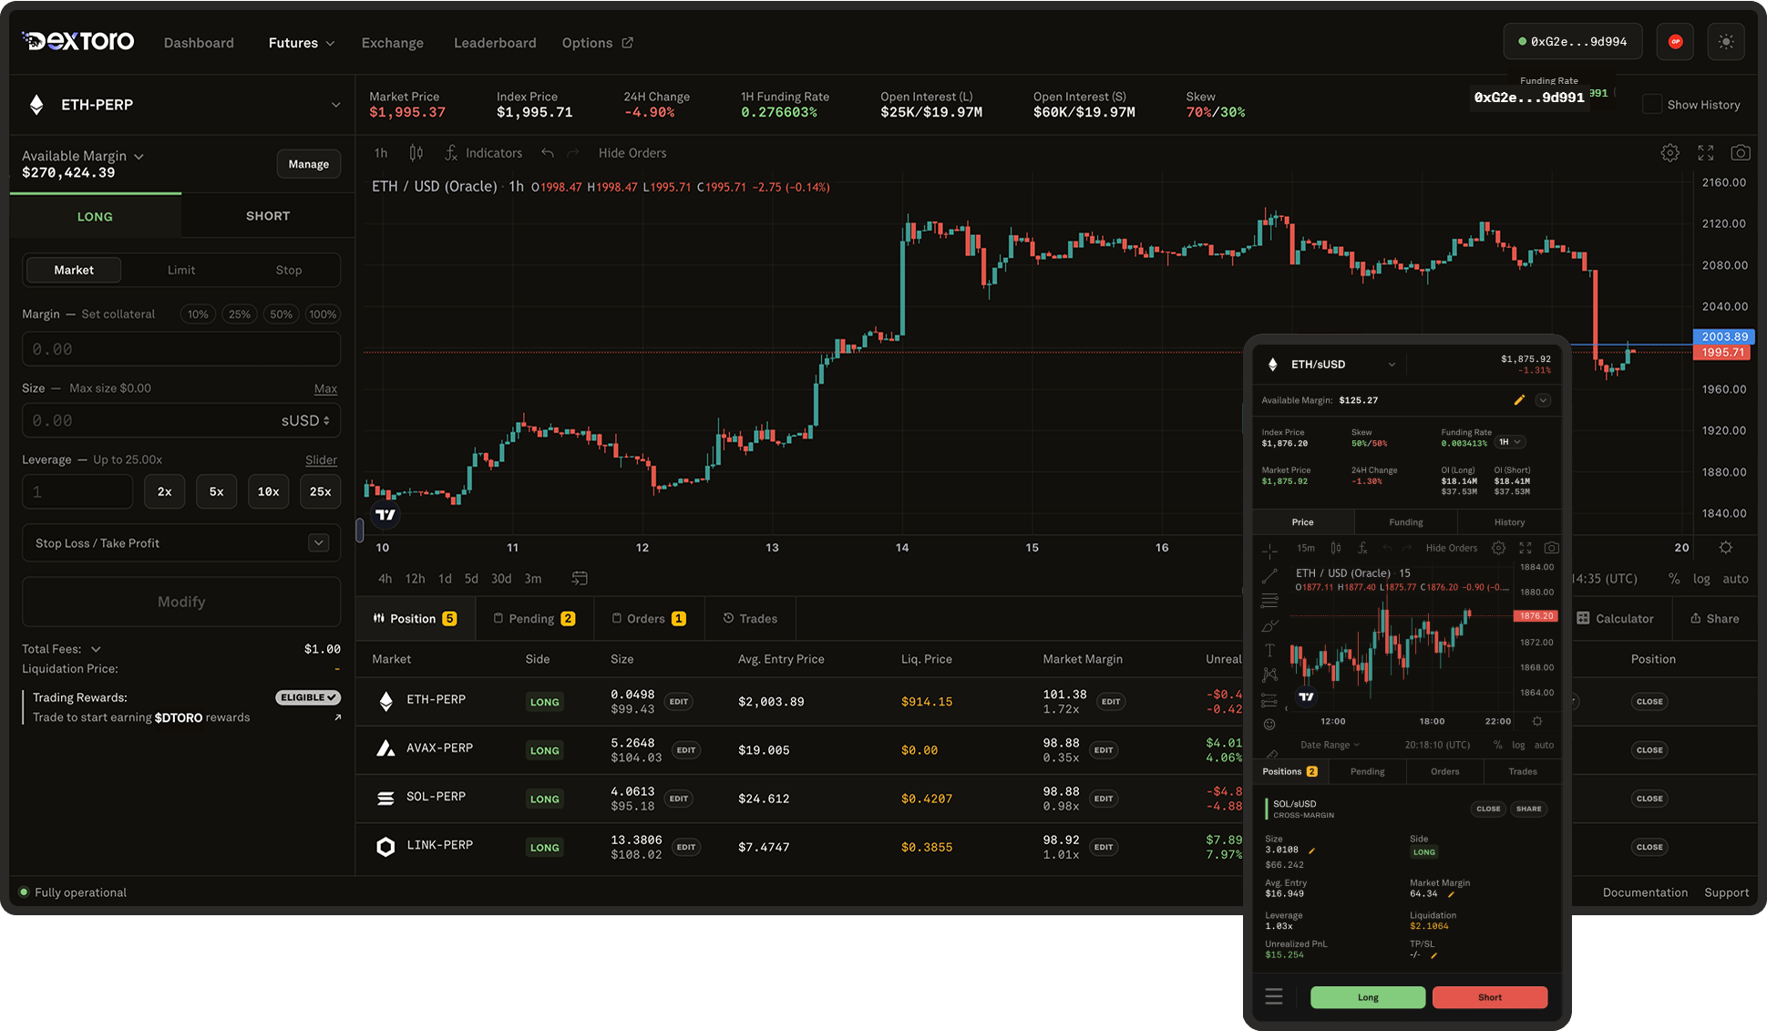Undo the last chart action
This screenshot has height=1031, width=1767.
(547, 153)
